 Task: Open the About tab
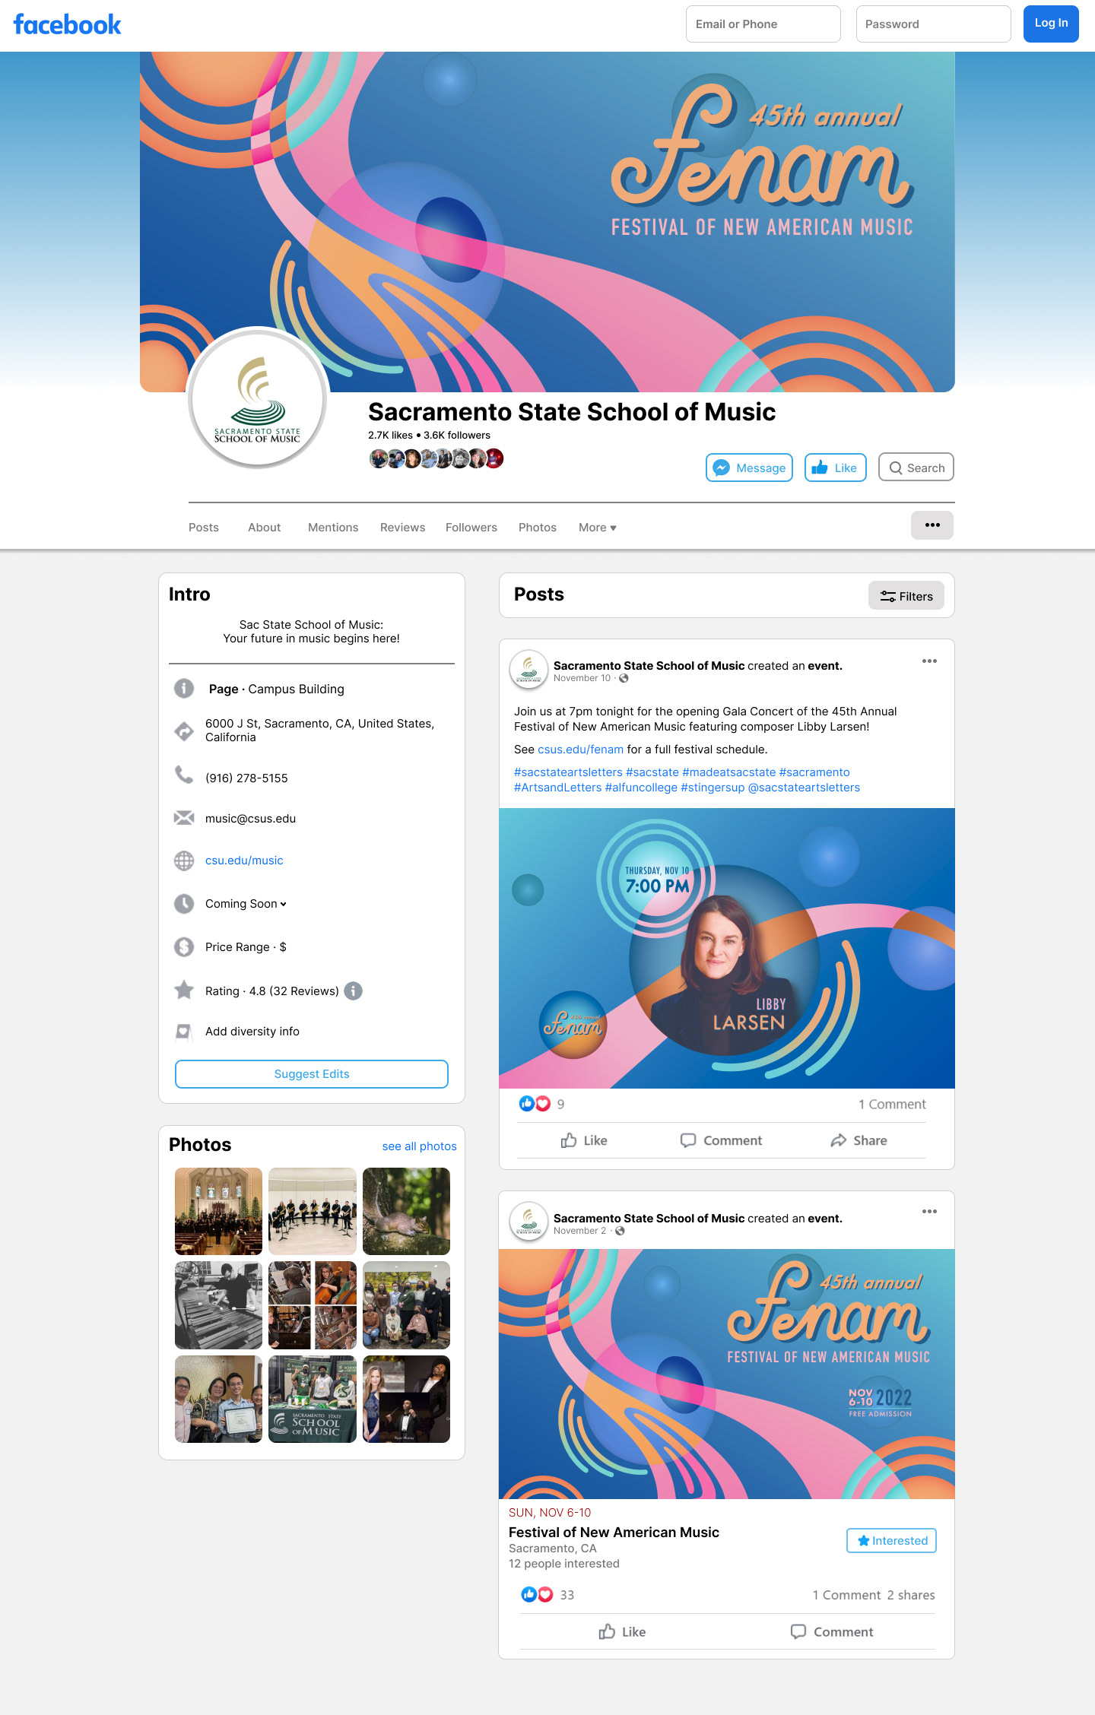264,528
